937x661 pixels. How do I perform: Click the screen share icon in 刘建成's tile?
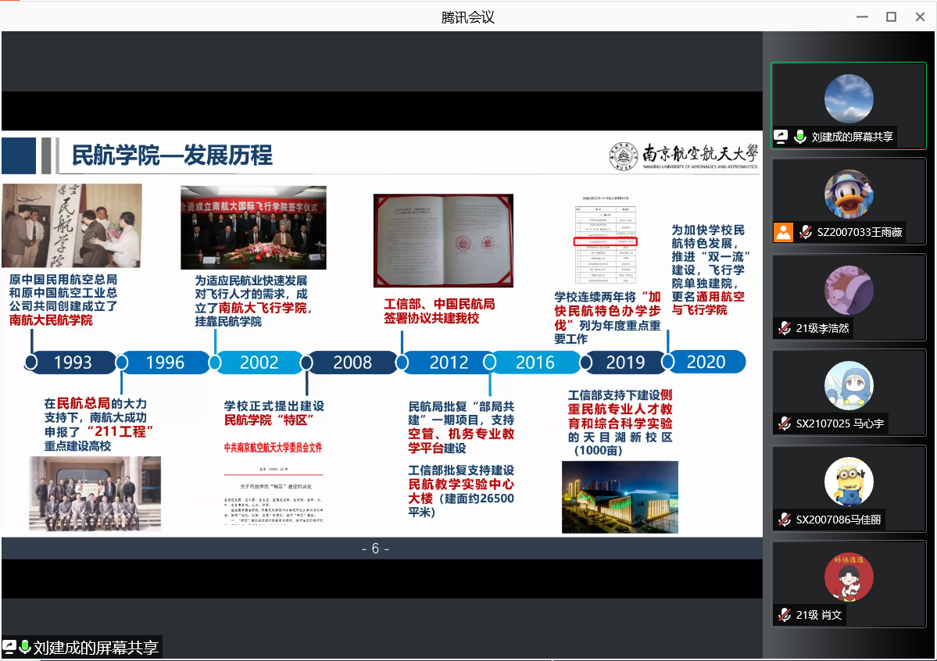(x=781, y=136)
